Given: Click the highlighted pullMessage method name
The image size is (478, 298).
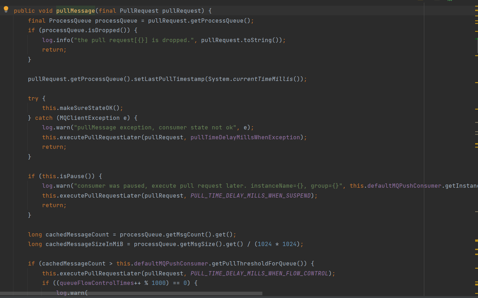Looking at the screenshot, I should 75,11.
